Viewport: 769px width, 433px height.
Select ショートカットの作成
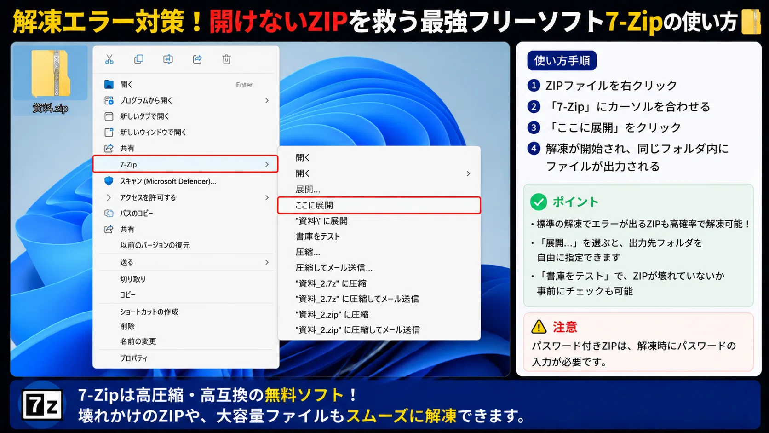pyautogui.click(x=185, y=312)
